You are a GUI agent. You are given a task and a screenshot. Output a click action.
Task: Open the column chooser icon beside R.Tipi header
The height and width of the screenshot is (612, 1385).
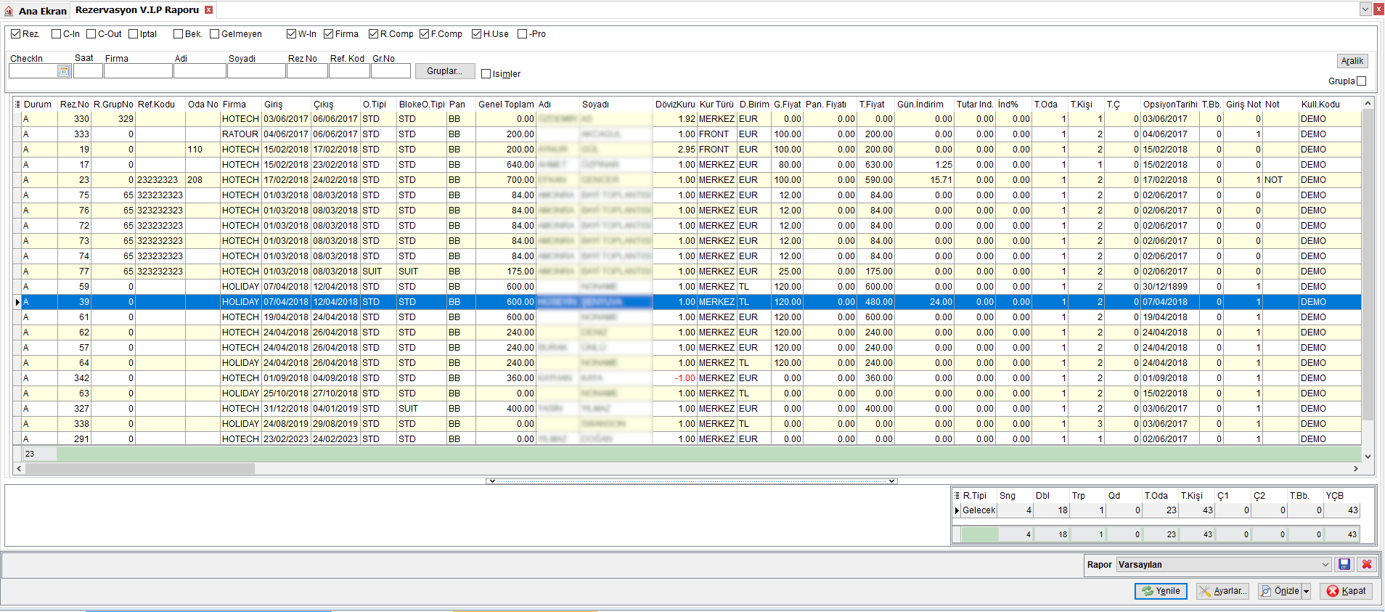(957, 496)
